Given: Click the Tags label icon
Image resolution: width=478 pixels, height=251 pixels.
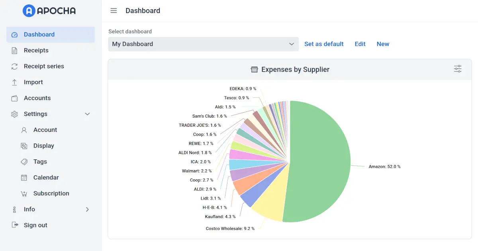Looking at the screenshot, I should [x=24, y=162].
